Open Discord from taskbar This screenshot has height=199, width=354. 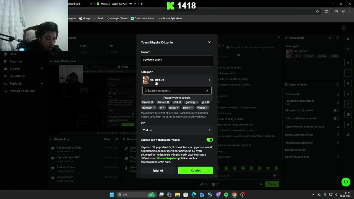218,195
